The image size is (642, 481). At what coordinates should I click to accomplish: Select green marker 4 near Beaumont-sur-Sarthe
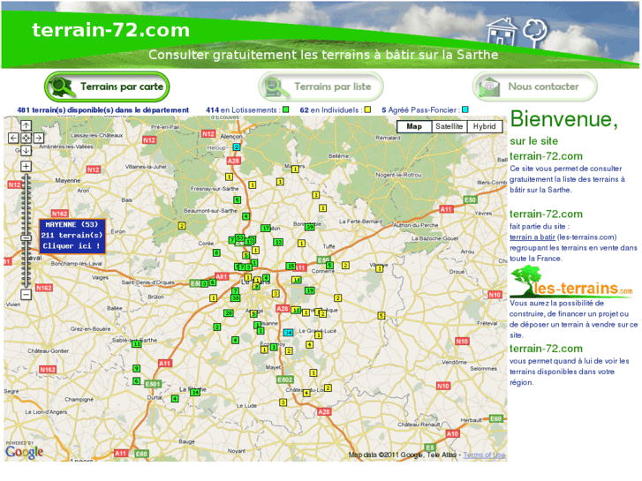(x=245, y=216)
